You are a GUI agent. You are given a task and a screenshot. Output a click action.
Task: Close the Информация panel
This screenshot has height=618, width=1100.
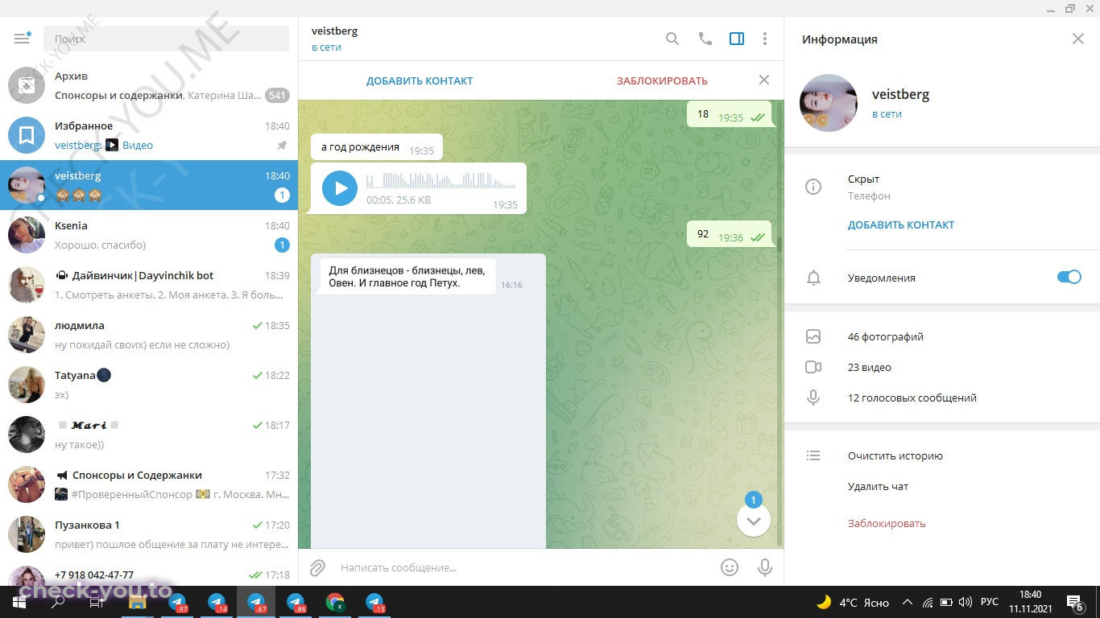pos(1078,39)
